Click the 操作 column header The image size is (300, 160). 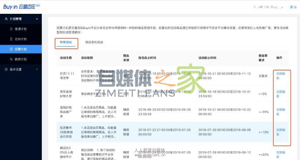279,58
